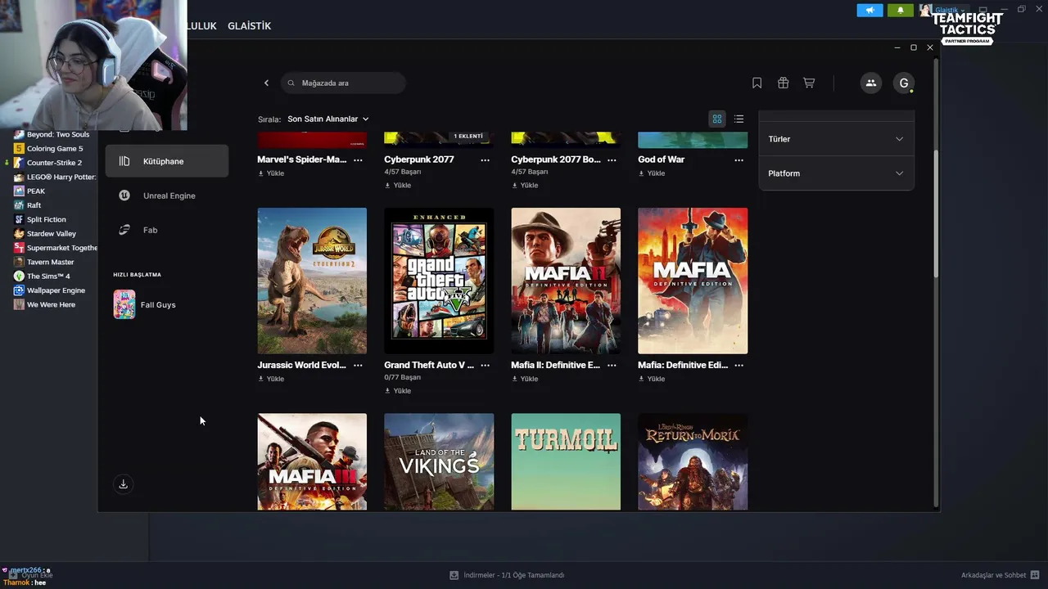Click Yükle under Jurassic World Evolution

pyautogui.click(x=271, y=379)
